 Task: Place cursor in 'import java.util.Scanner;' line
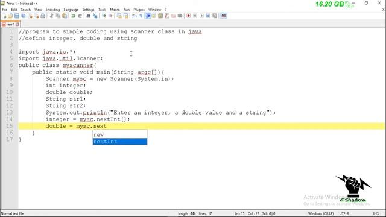coord(60,58)
